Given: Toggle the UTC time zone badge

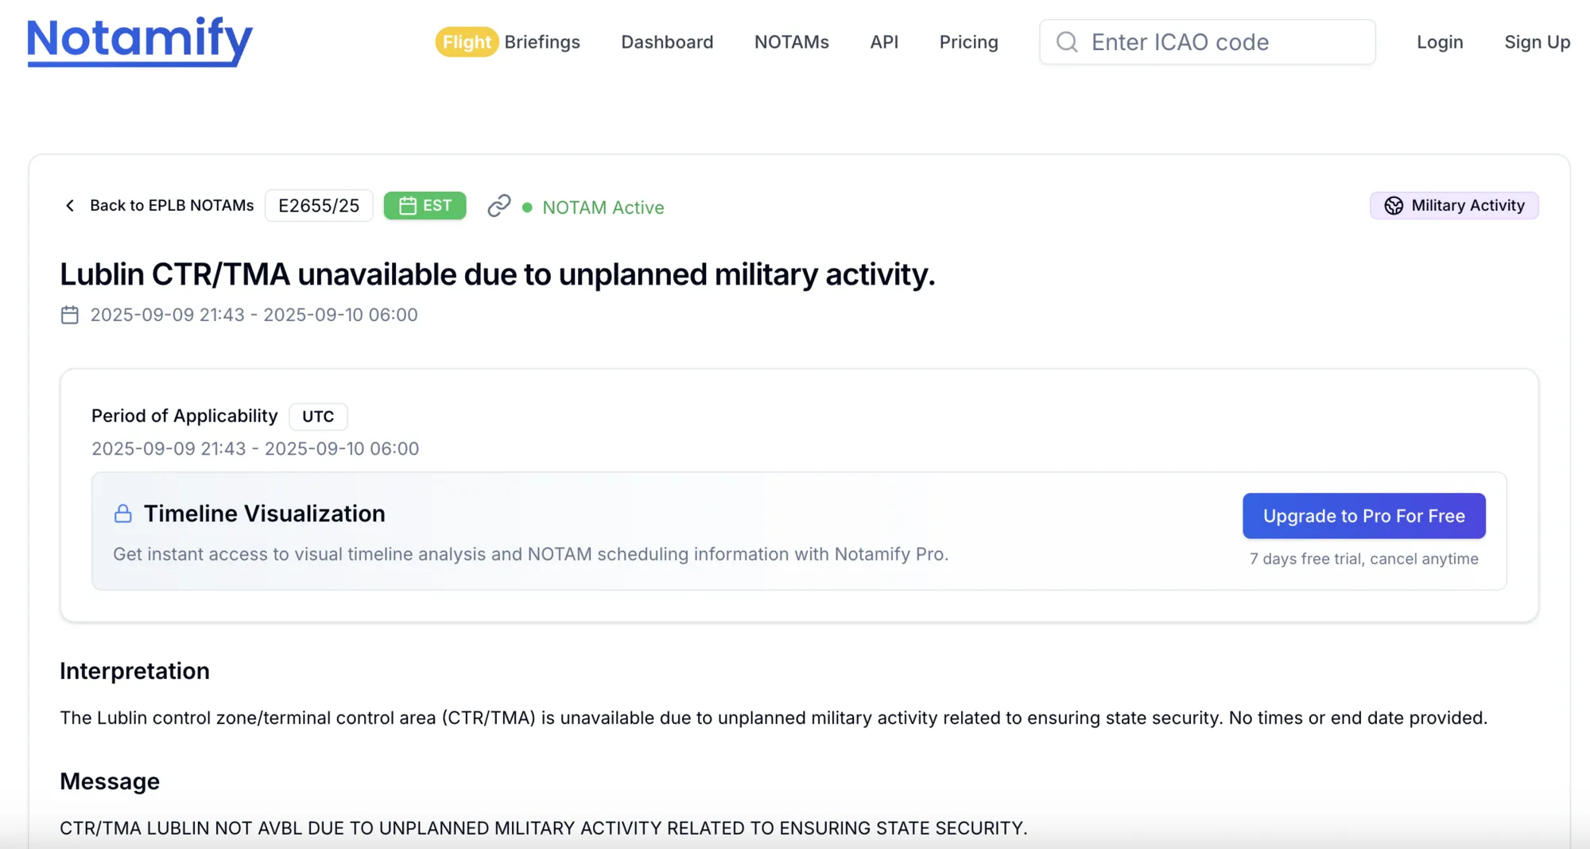Looking at the screenshot, I should coord(318,417).
